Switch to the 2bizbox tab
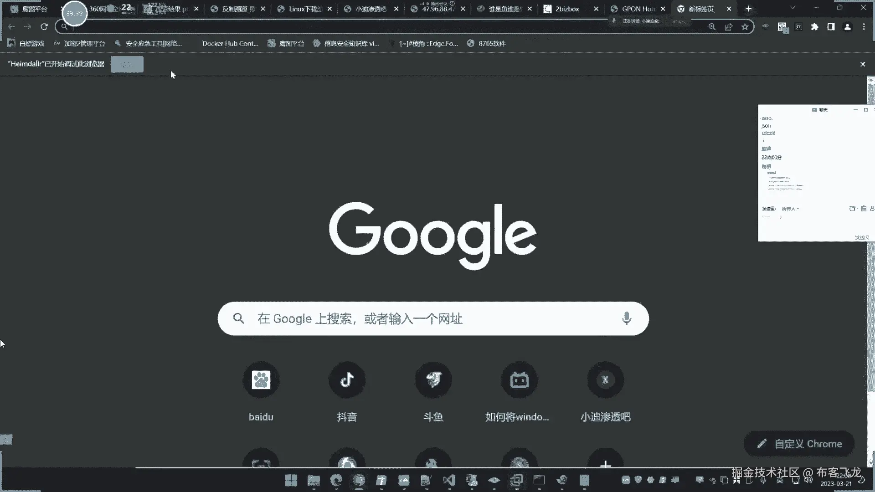This screenshot has height=492, width=875. point(567,9)
